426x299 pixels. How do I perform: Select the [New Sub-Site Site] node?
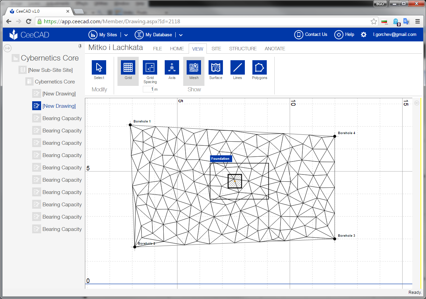tap(50, 70)
